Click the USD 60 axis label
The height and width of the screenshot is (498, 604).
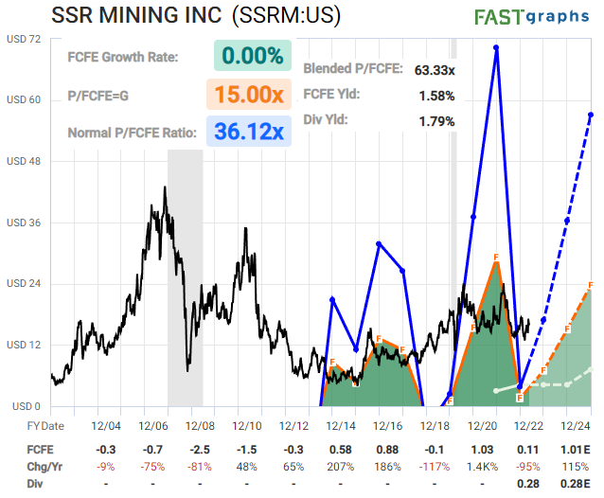pos(24,99)
